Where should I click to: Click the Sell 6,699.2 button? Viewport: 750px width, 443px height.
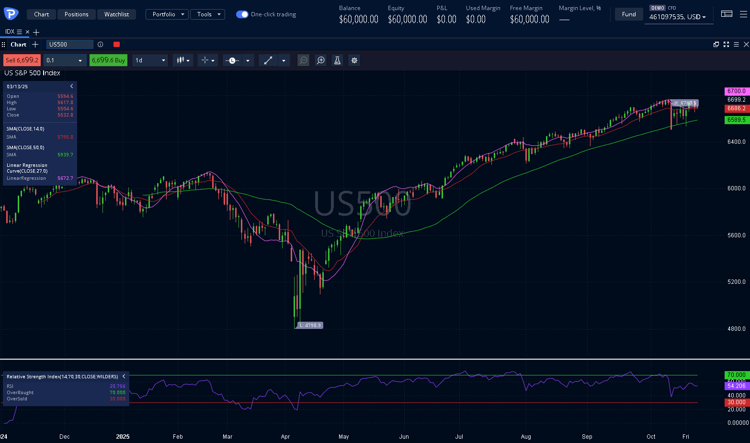coord(22,60)
